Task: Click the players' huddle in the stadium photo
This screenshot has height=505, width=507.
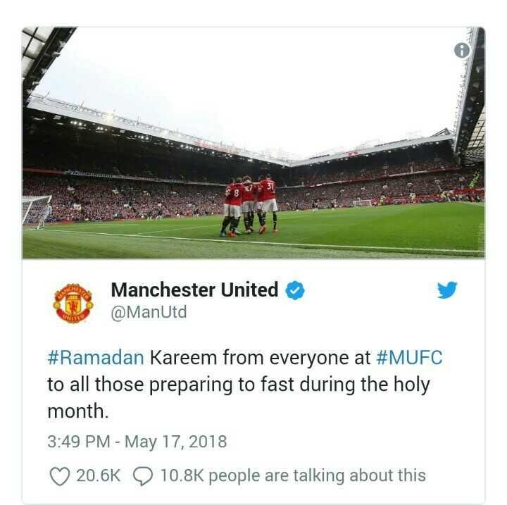Action: click(250, 205)
